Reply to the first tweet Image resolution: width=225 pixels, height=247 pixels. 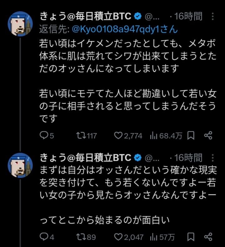coord(43,135)
